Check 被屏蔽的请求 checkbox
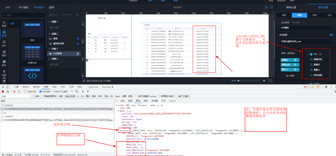The width and height of the screenshot is (336, 156). coord(159,96)
